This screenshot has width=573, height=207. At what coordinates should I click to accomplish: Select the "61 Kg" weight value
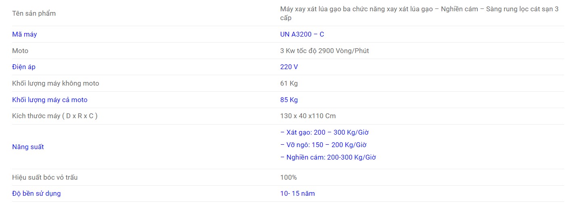click(289, 83)
